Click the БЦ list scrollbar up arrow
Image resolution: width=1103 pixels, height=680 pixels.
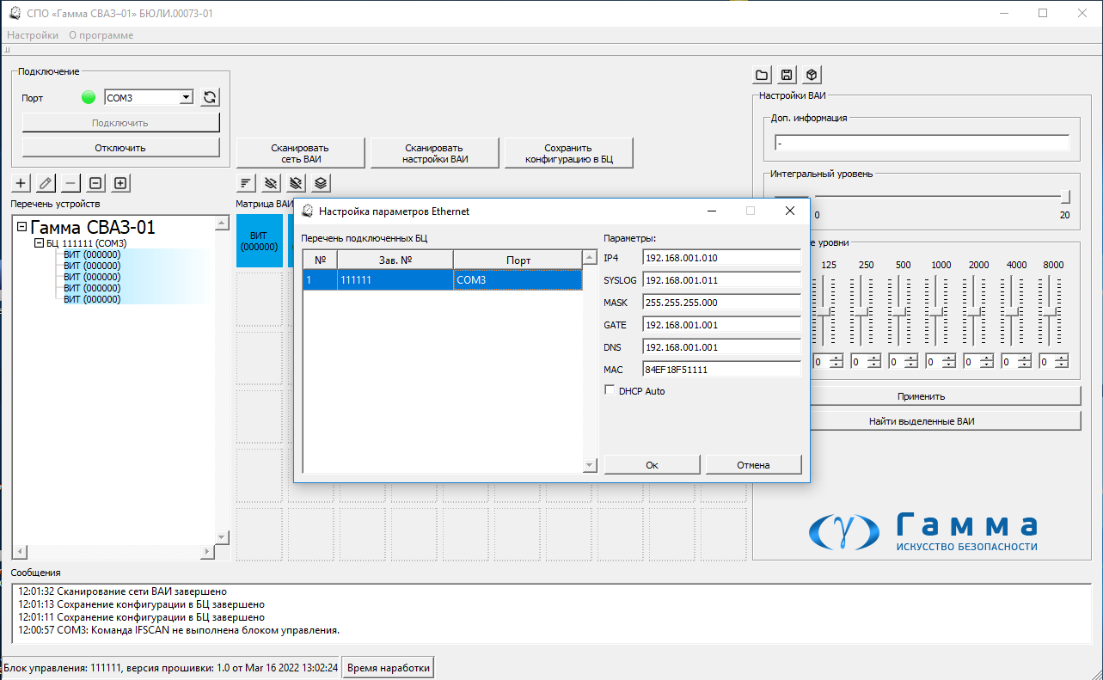pyautogui.click(x=590, y=257)
